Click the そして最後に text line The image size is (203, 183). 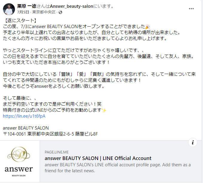click(19, 98)
